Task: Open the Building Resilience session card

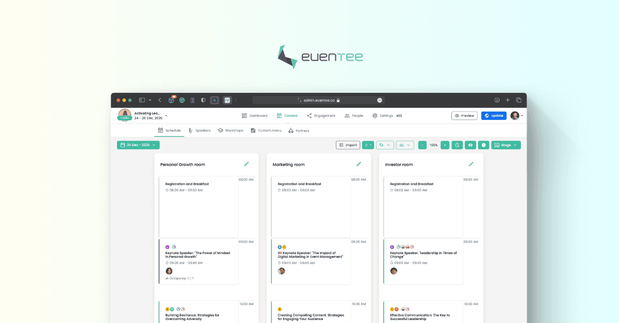Action: coord(199,312)
